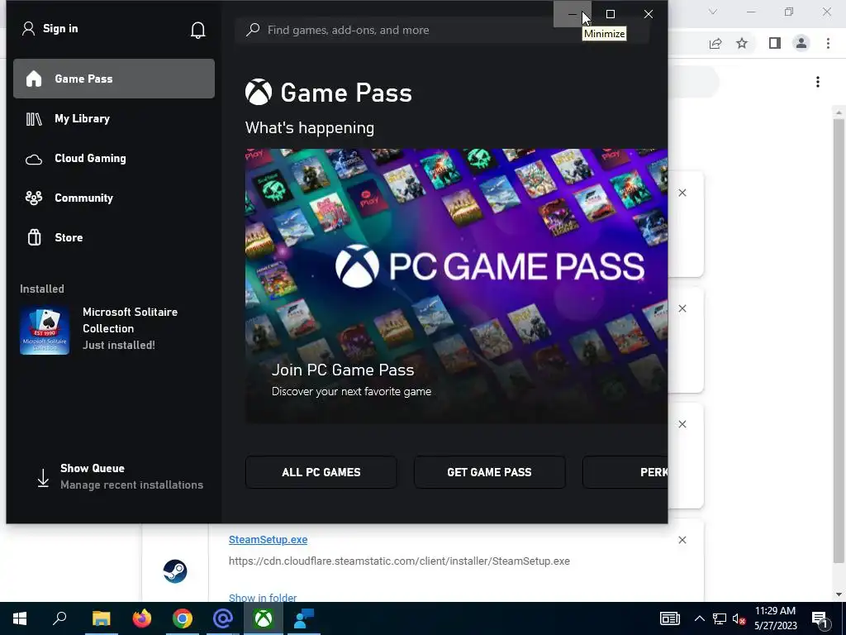The image size is (846, 635).
Task: Select Game Pass in the sidebar
Action: [x=114, y=79]
